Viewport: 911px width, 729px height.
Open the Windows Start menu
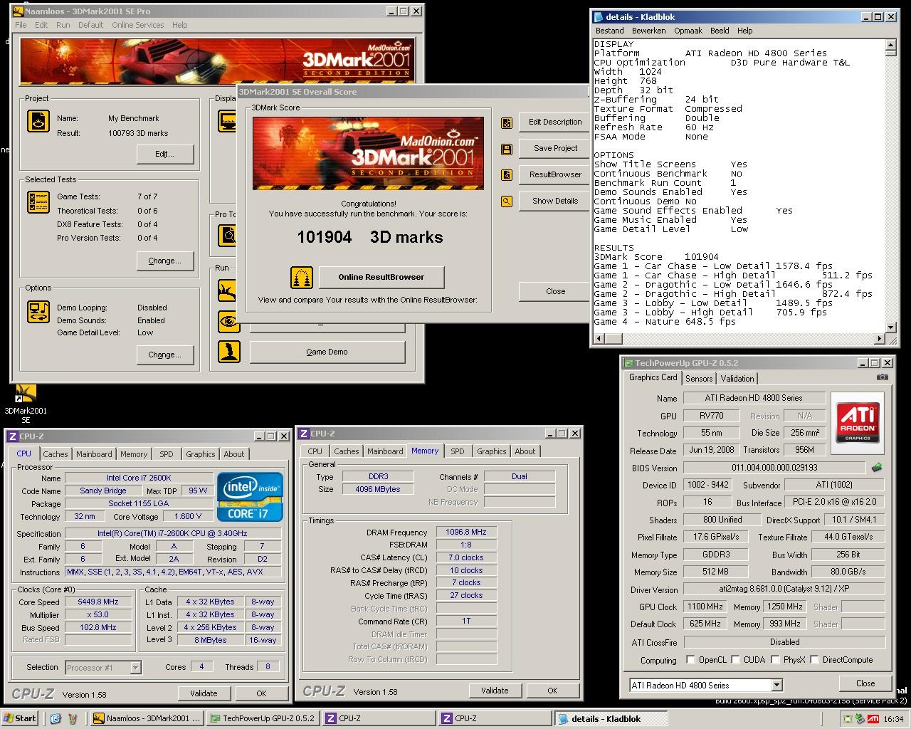coord(20,718)
